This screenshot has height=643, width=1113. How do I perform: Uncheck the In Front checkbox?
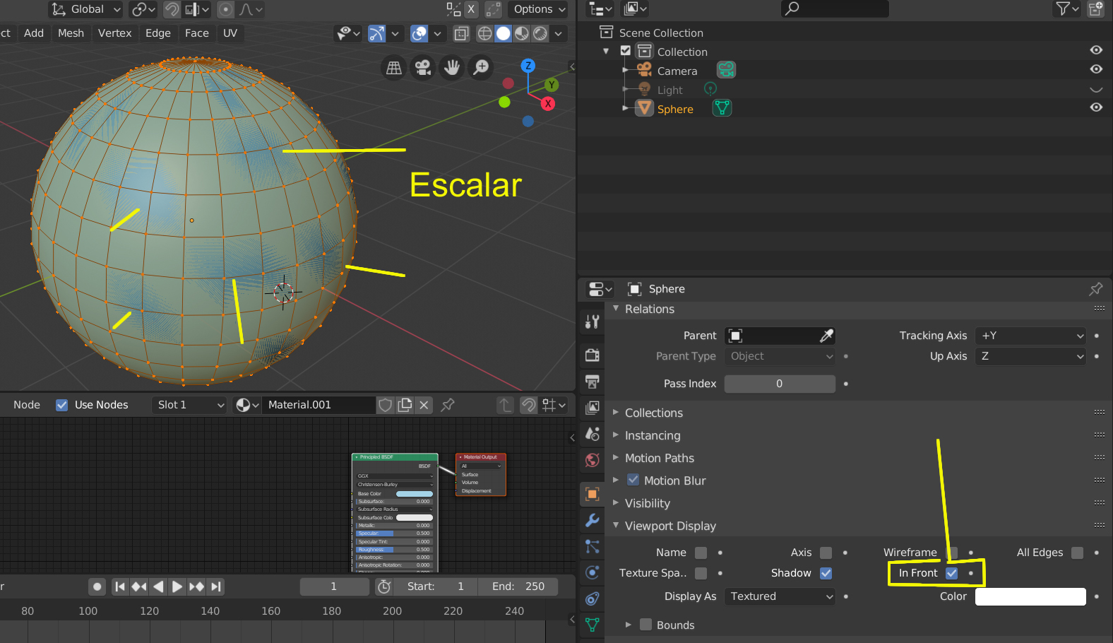952,573
